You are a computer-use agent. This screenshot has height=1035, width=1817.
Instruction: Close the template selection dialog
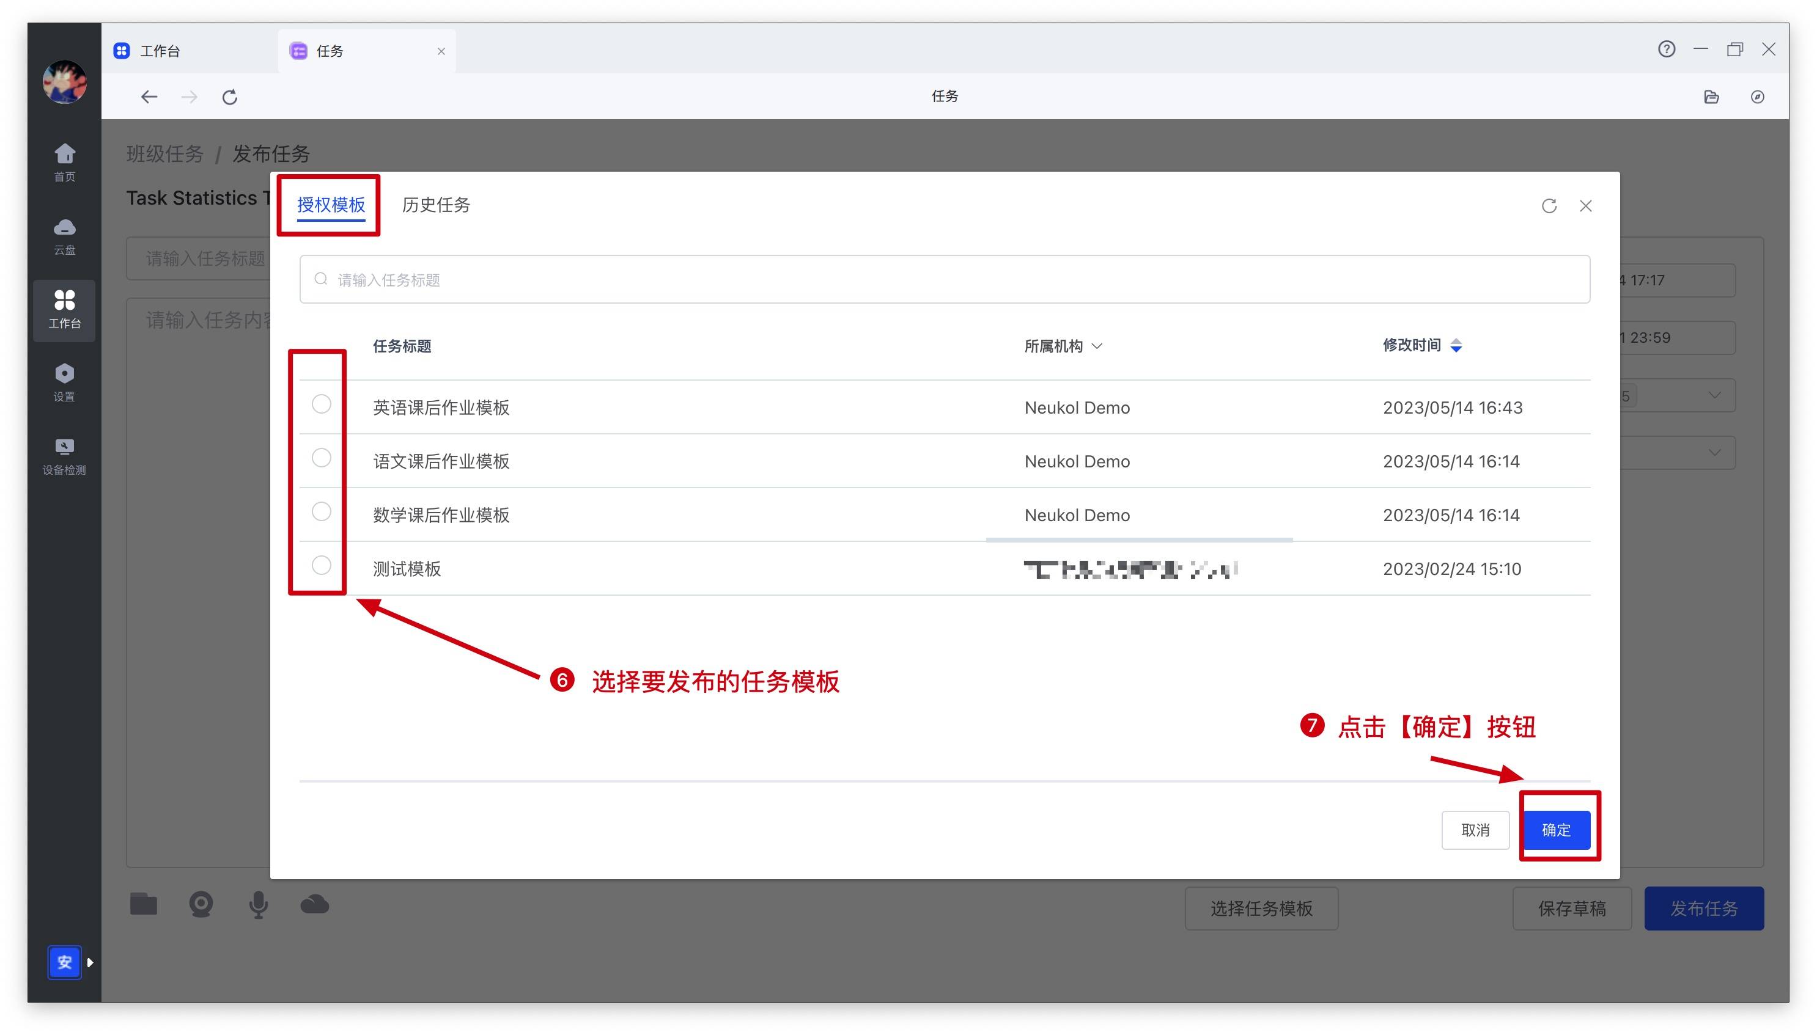[x=1585, y=205]
